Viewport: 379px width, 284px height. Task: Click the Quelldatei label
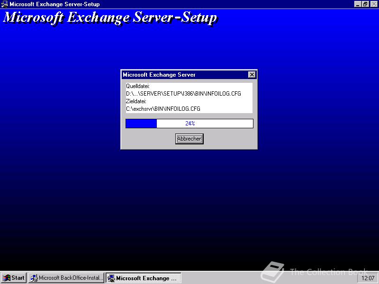tap(137, 86)
